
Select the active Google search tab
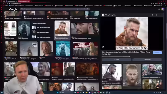pos(24,1)
